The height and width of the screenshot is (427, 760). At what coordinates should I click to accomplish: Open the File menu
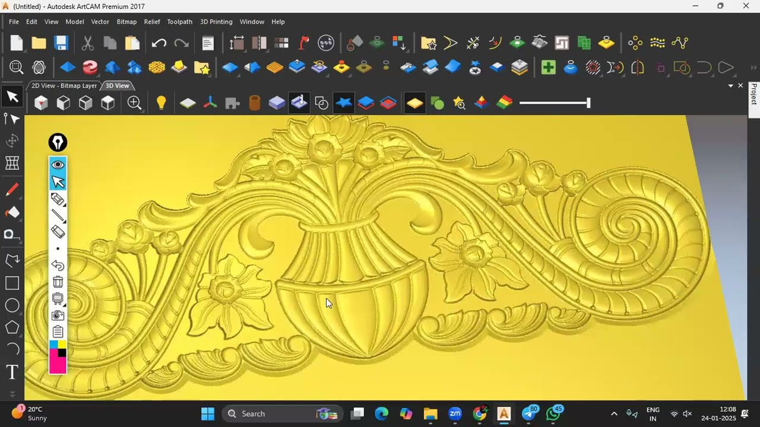pyautogui.click(x=14, y=21)
